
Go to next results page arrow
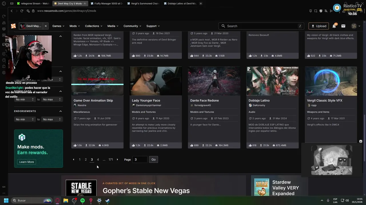117,159
